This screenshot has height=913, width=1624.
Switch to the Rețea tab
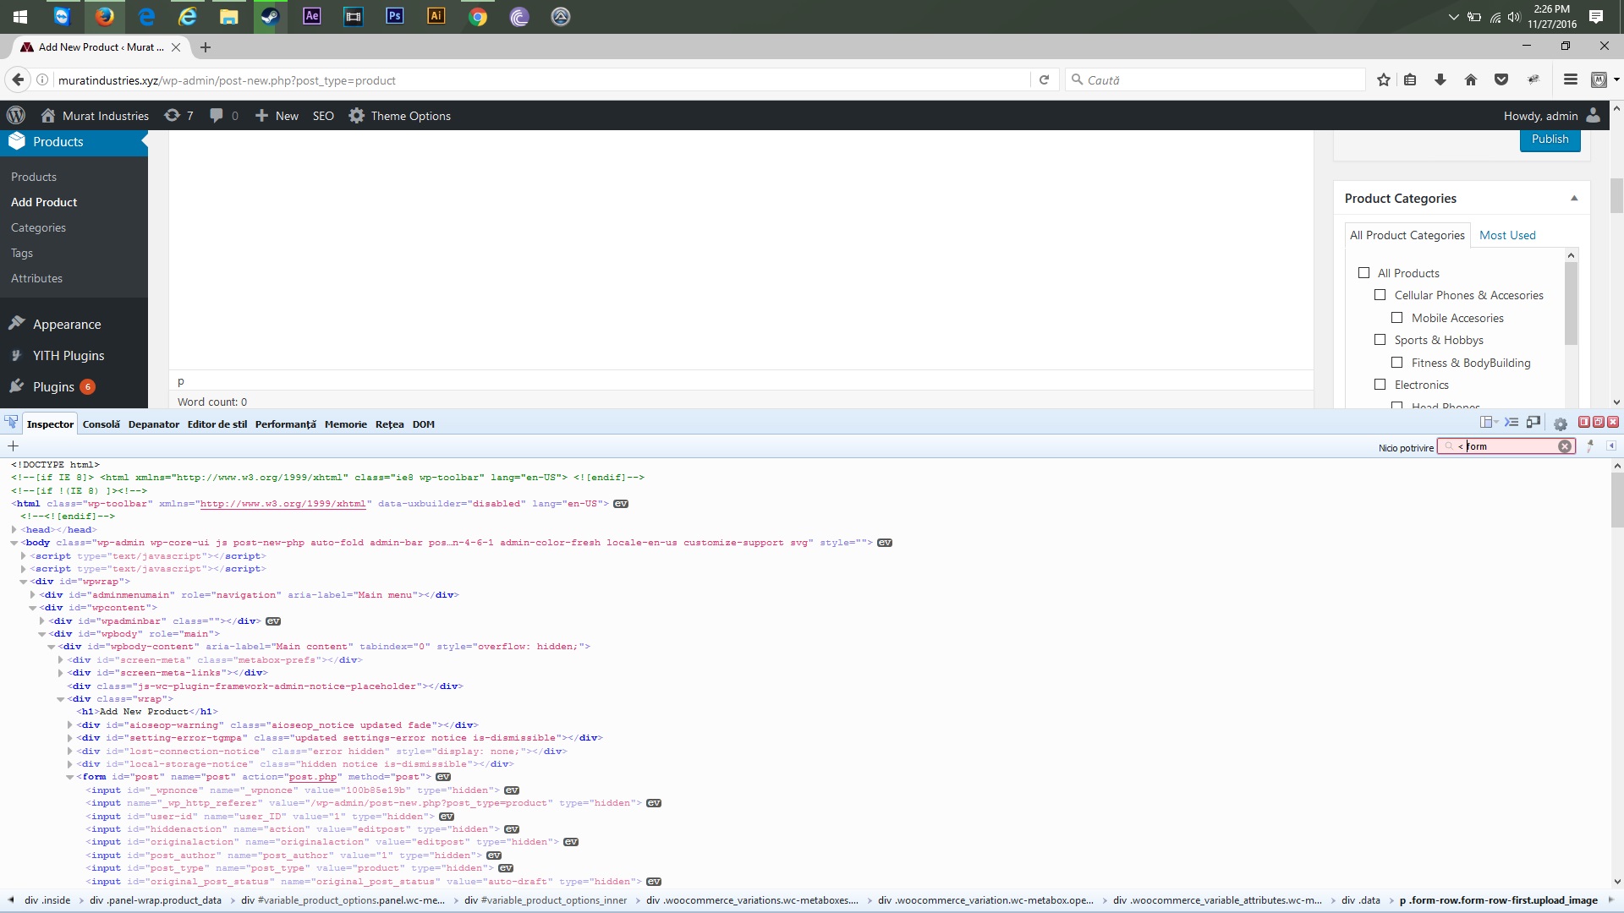[390, 424]
